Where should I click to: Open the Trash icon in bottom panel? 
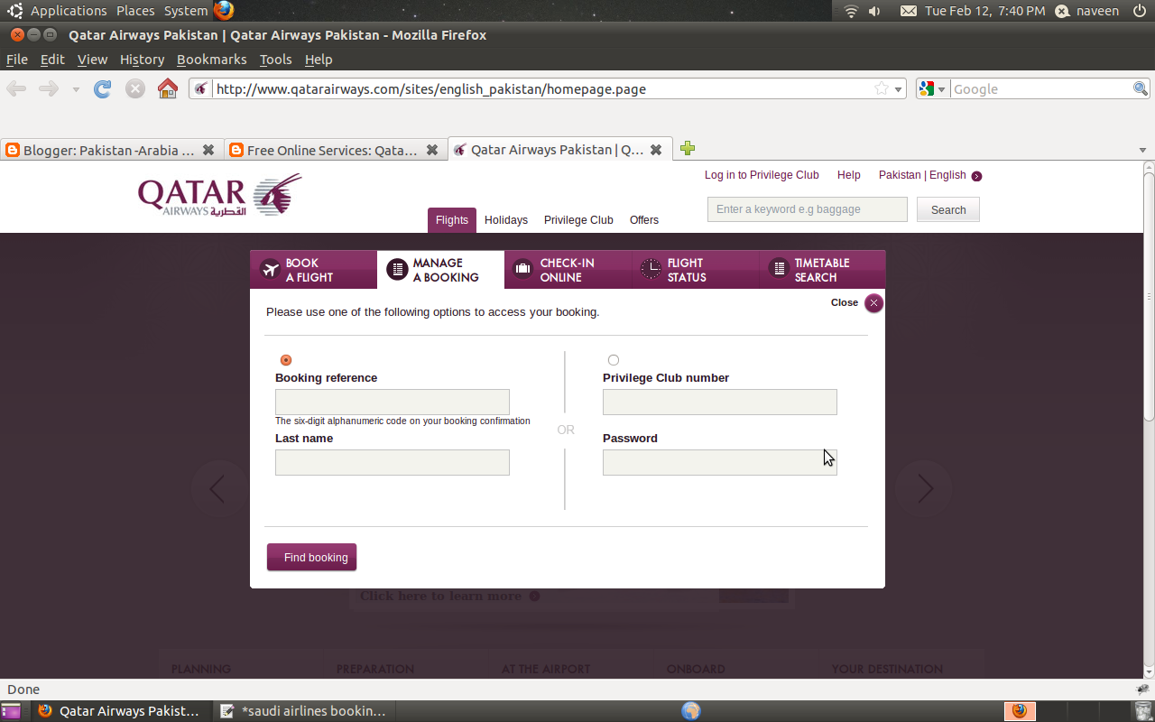1141,711
